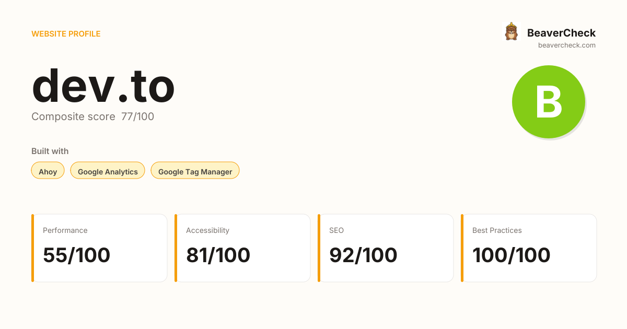627x329 pixels.
Task: Open the Best Practices score card
Action: (529, 248)
